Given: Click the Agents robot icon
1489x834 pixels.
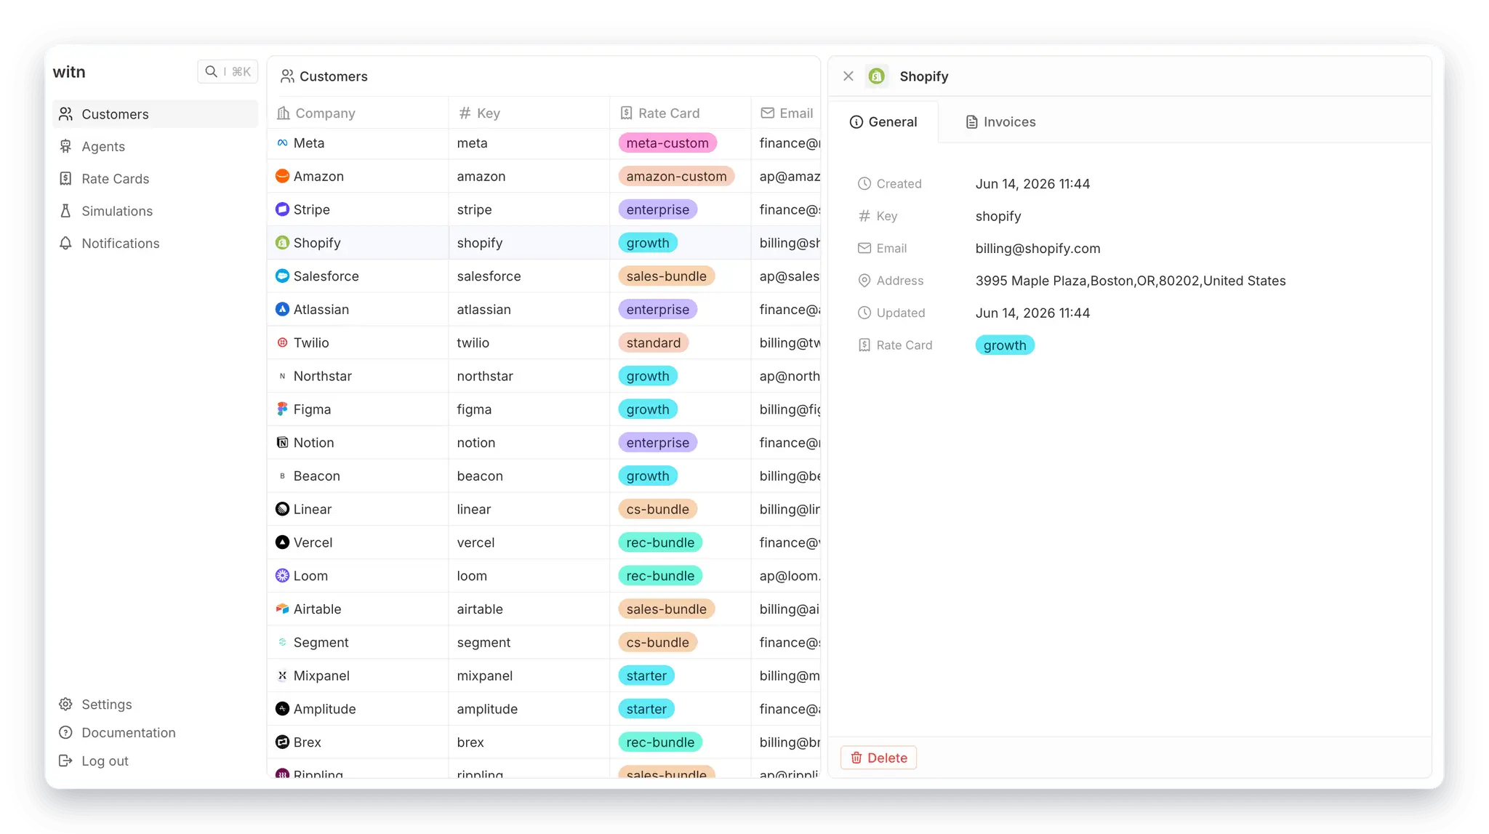Looking at the screenshot, I should 65,146.
